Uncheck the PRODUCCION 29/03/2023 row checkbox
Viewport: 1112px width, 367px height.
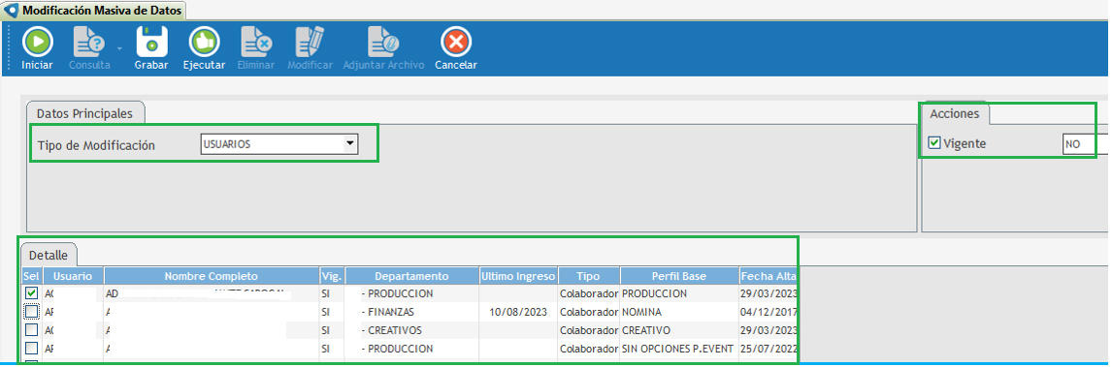(32, 292)
